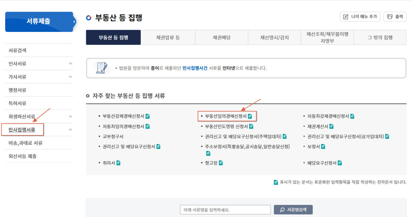Viewport: 412px width, 217px height.
Task: Open the 재산명시/감치 tab
Action: (x=274, y=37)
